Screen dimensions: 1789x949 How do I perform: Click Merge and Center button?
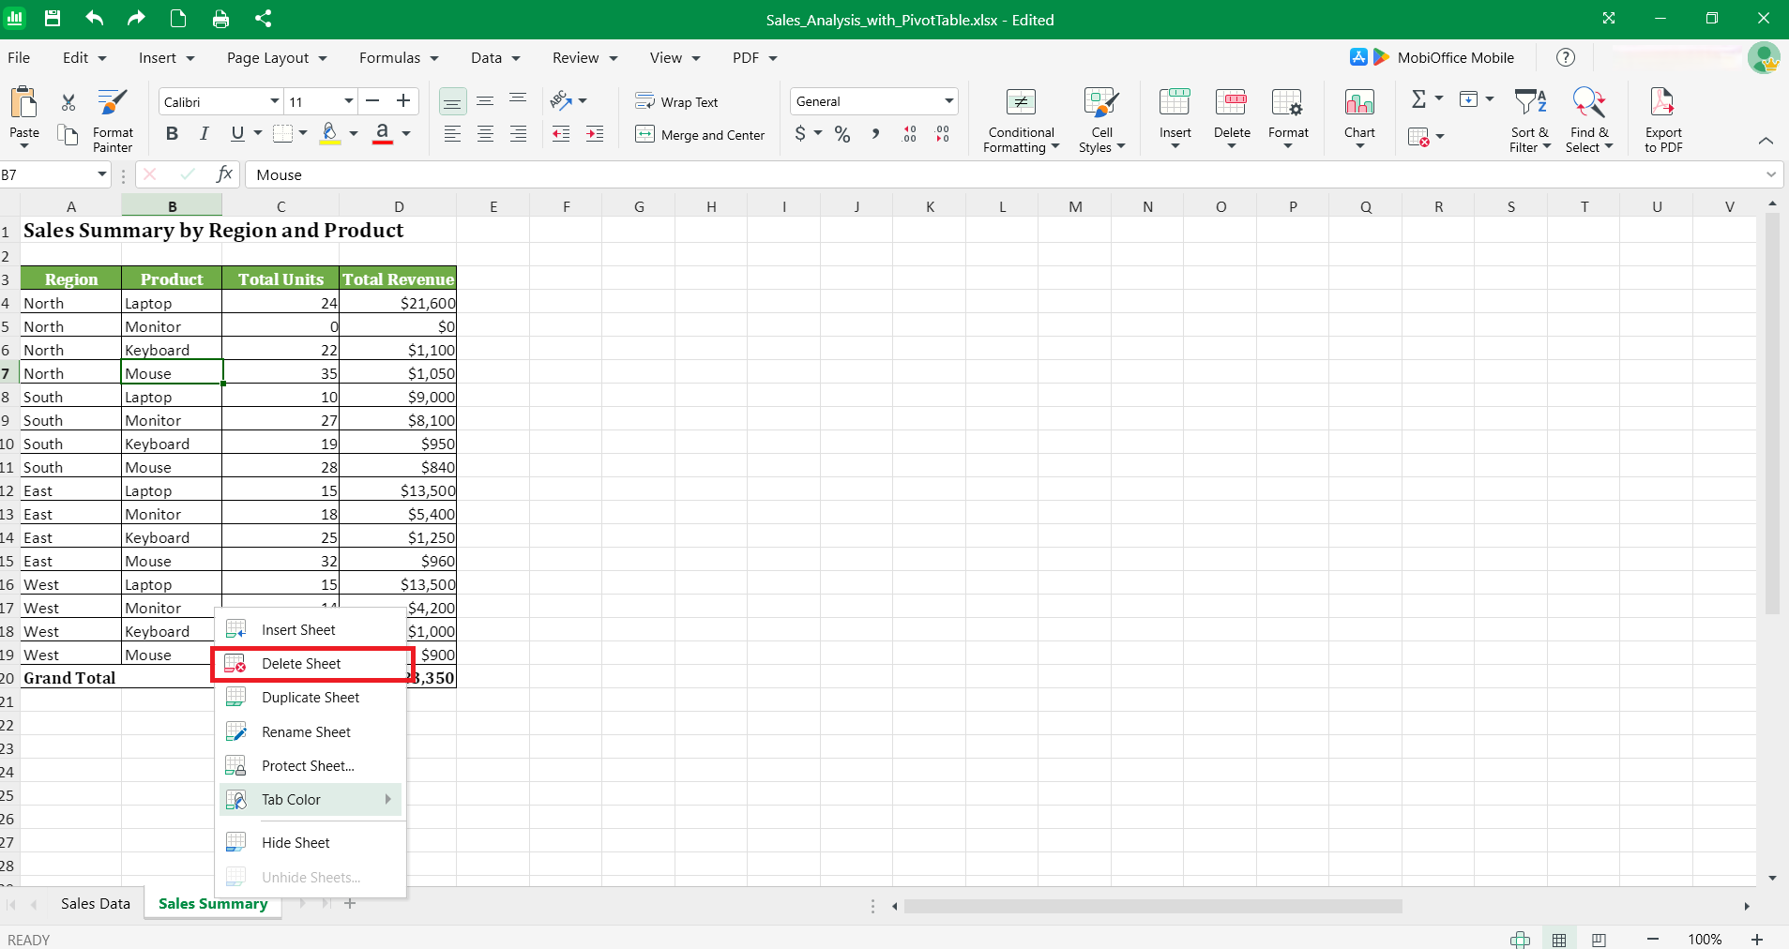click(x=700, y=135)
